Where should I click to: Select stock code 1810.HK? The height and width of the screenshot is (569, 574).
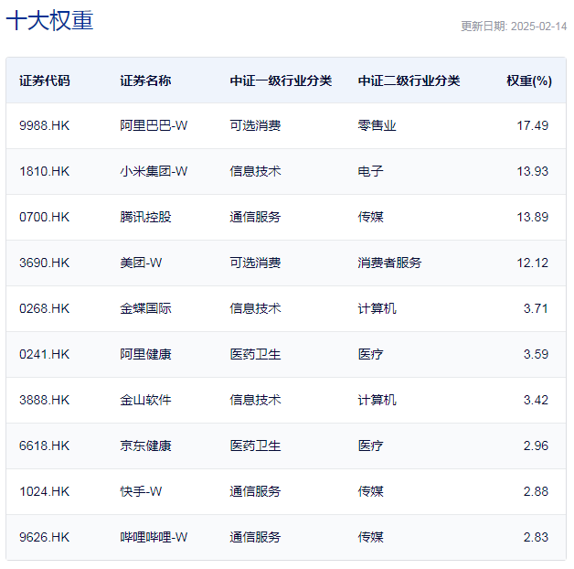point(44,171)
